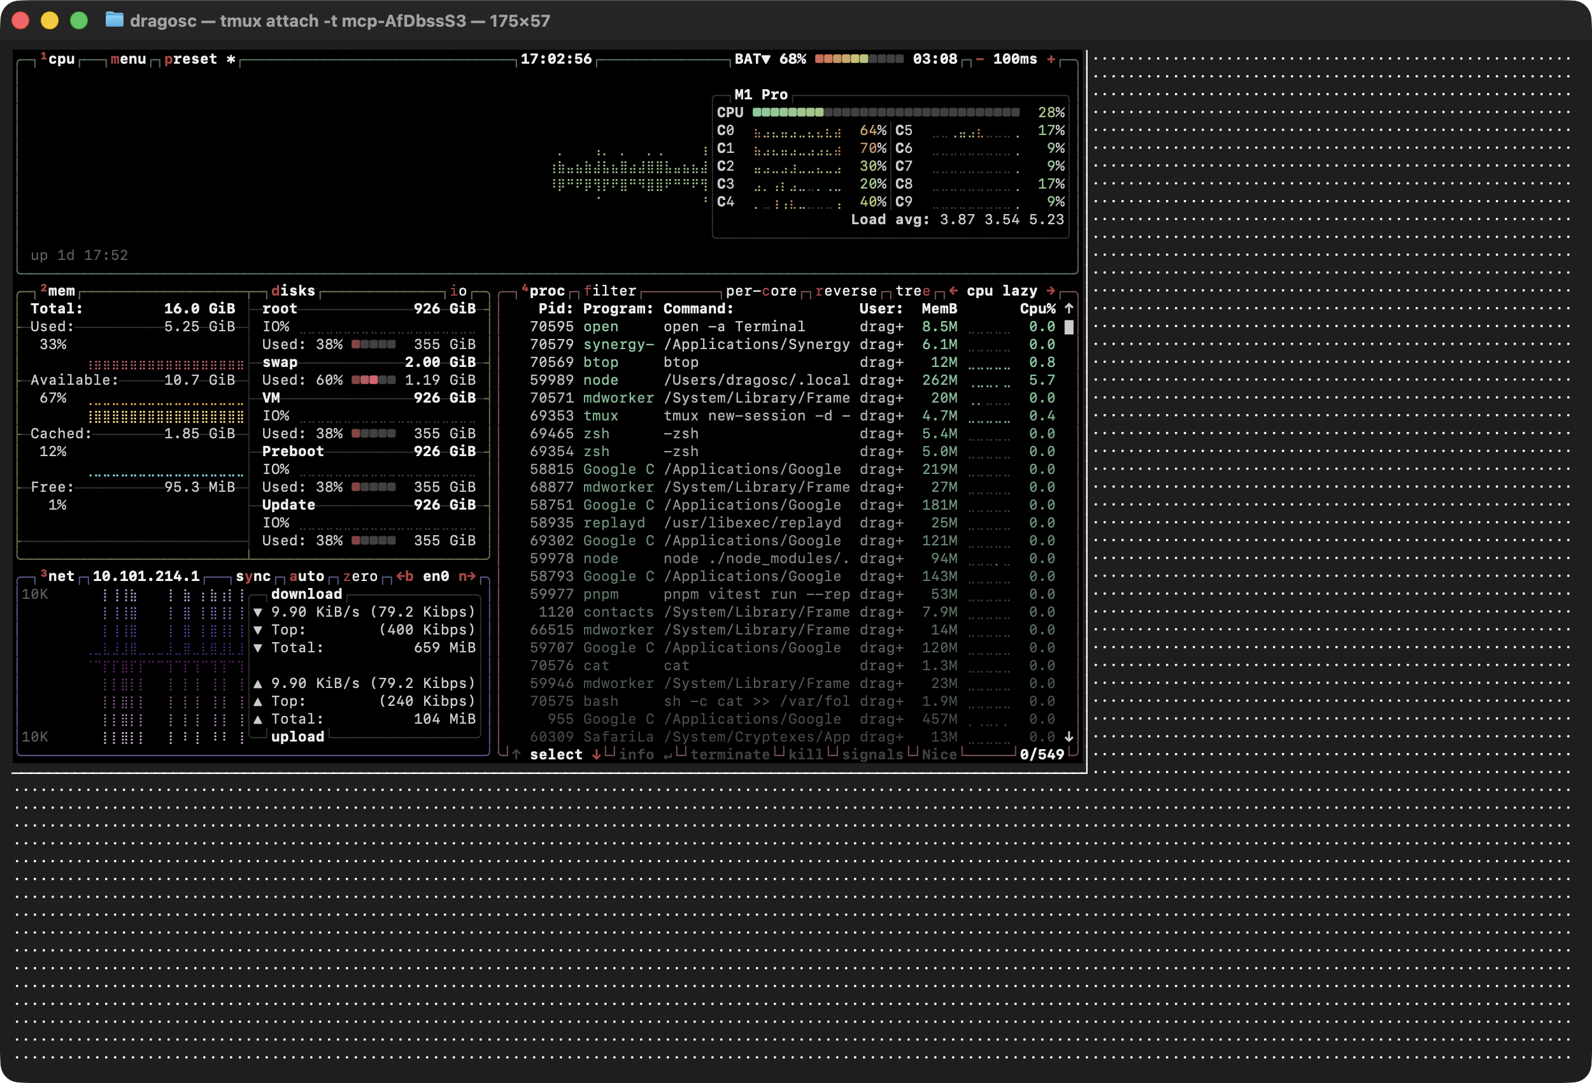Click the net IP address 10.101.214.1
Image resolution: width=1592 pixels, height=1083 pixels.
pos(146,577)
